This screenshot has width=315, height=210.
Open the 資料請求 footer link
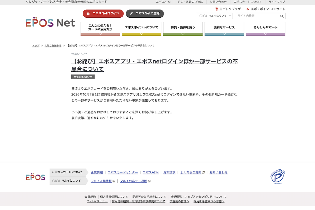pos(169,173)
